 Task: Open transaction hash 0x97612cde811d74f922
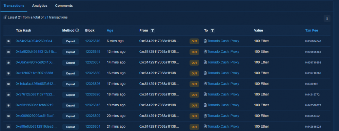(36, 94)
